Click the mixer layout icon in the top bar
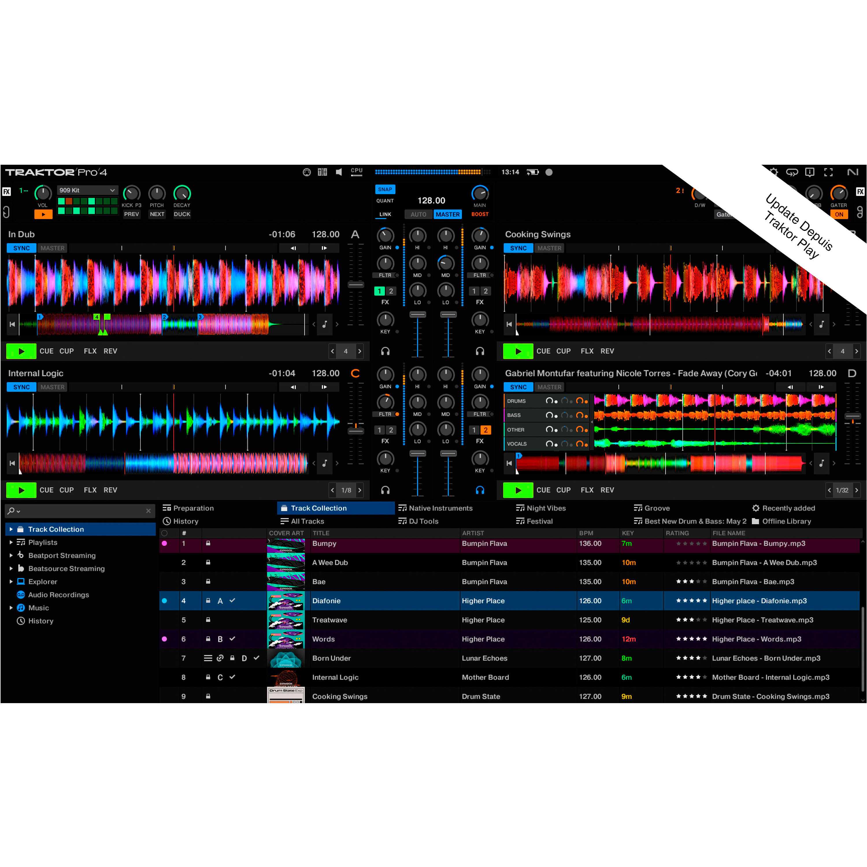The width and height of the screenshot is (867, 867). (x=323, y=172)
